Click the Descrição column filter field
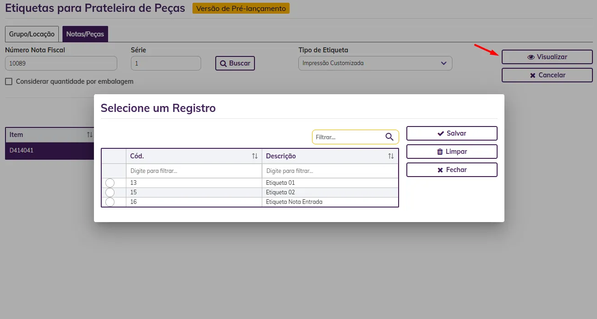Image resolution: width=597 pixels, height=319 pixels. [330, 171]
